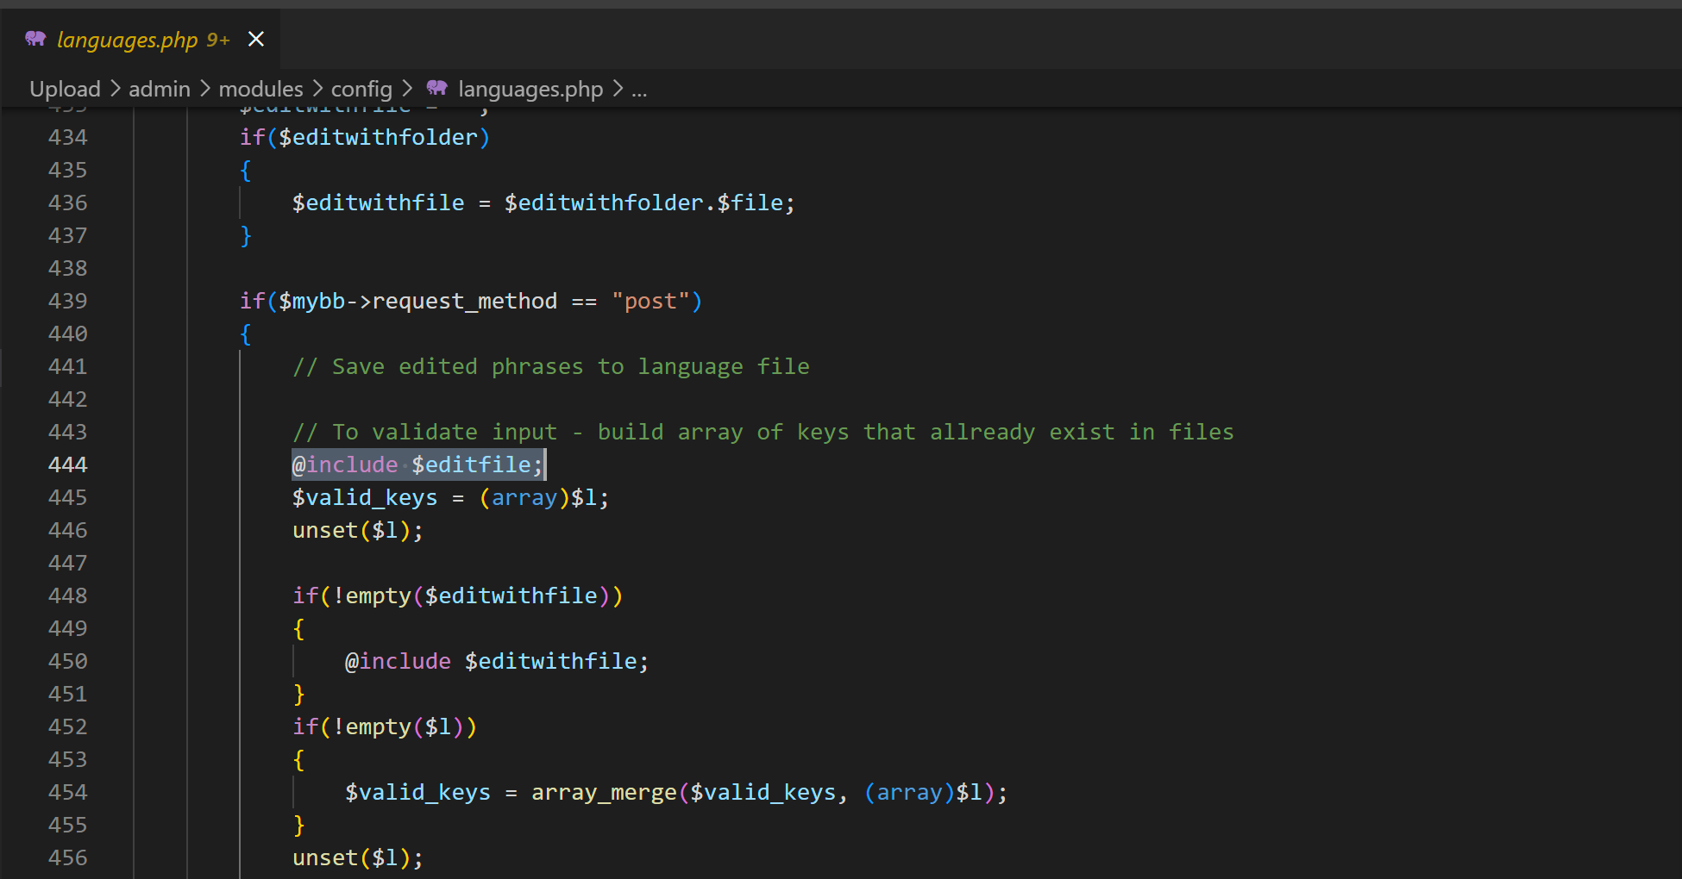Click comment 'Save edited phrases to language file'

click(551, 366)
